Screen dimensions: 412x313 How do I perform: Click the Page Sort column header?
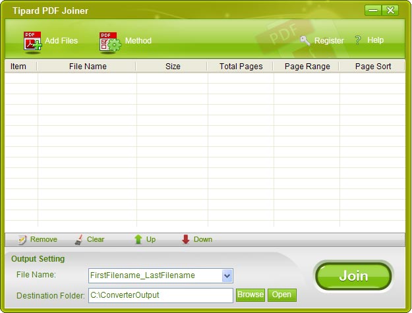pos(372,67)
